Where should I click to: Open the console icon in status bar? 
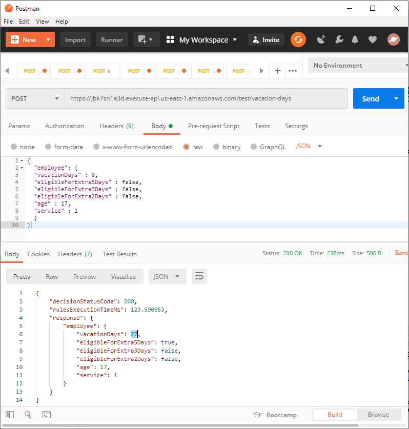pos(46,414)
